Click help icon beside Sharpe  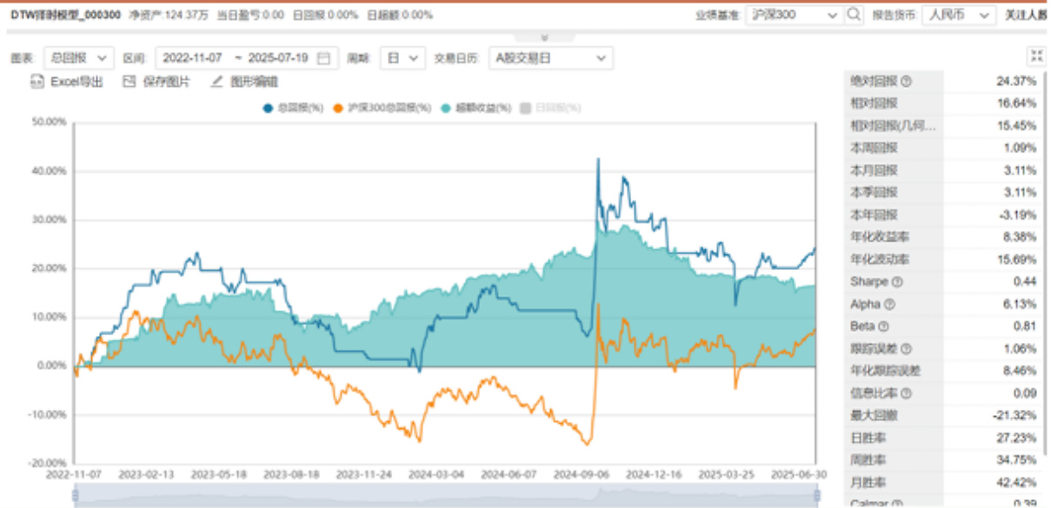(x=895, y=282)
